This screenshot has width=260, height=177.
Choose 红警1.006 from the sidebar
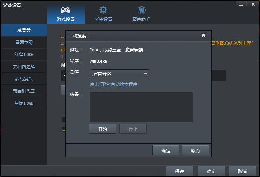[24, 55]
